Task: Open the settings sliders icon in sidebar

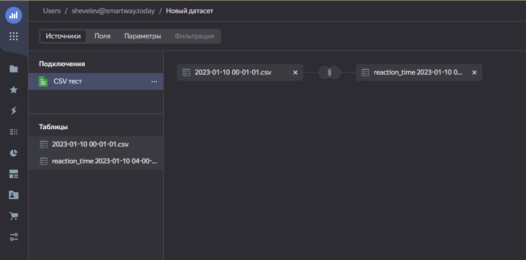Action: [x=14, y=237]
